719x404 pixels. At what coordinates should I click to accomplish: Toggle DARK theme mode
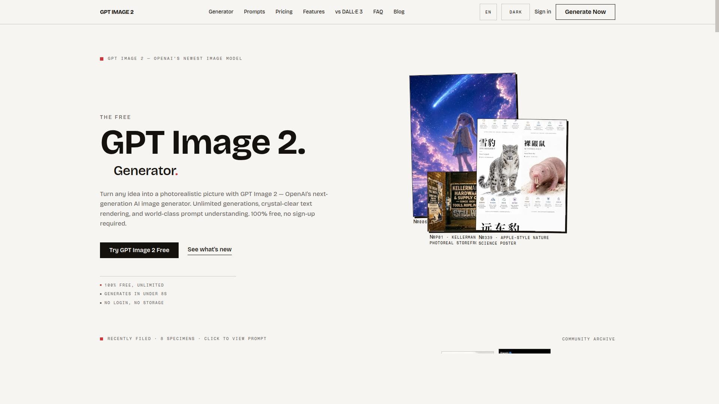coord(515,12)
